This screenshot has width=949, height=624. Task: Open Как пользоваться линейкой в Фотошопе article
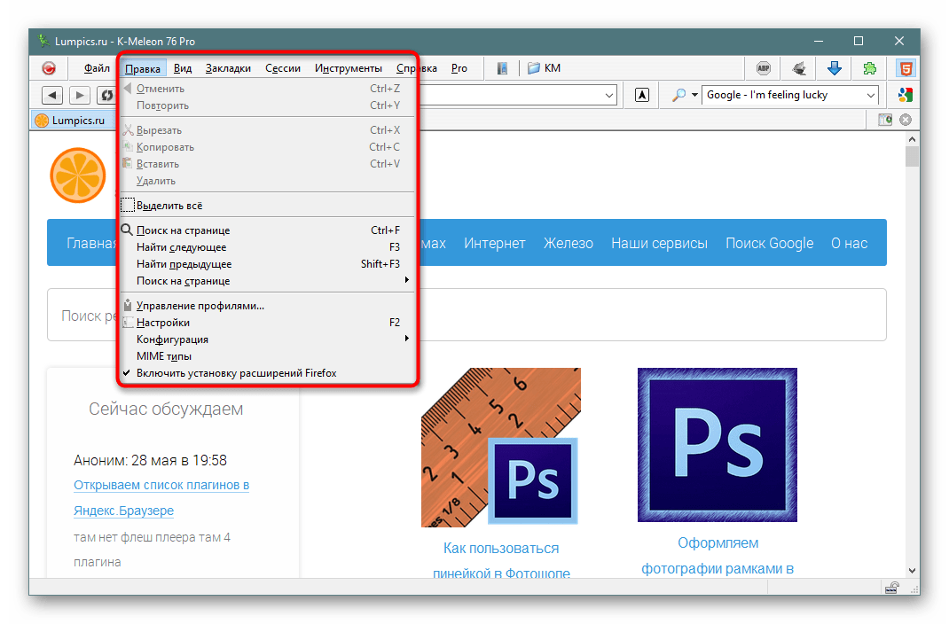501,560
